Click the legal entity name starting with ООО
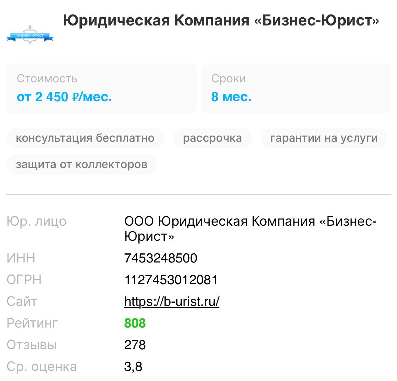Viewport: 397px width, 381px height. point(250,229)
